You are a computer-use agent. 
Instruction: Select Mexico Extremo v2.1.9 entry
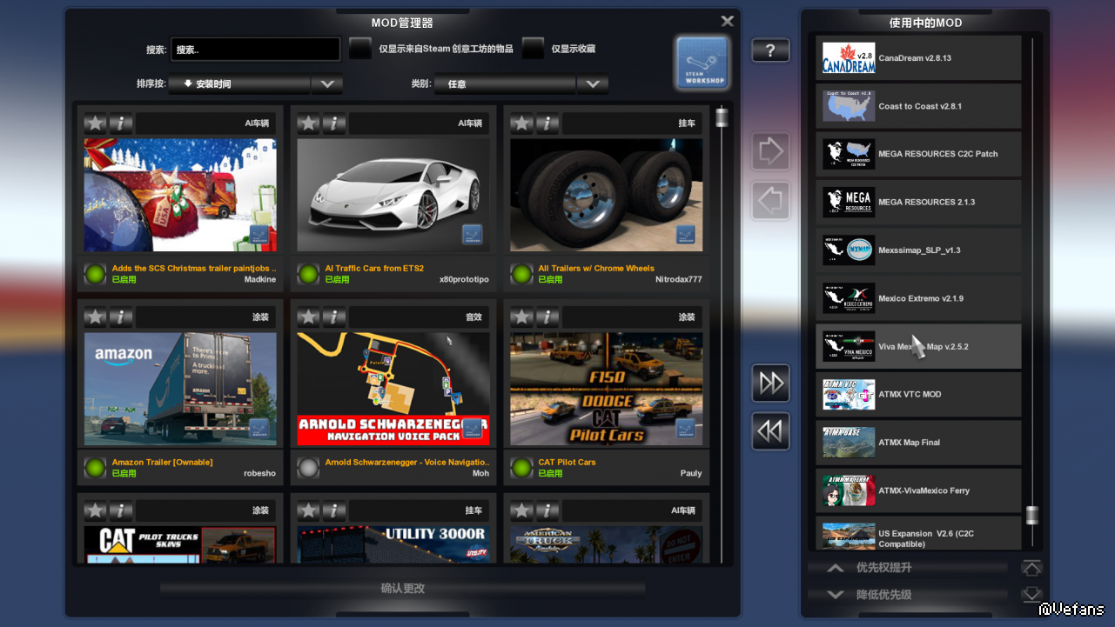918,298
